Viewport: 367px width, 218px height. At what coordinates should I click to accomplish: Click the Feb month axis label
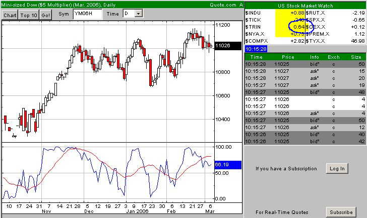click(171, 211)
